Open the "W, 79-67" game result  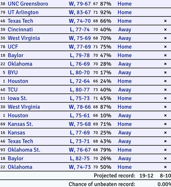click(80, 4)
